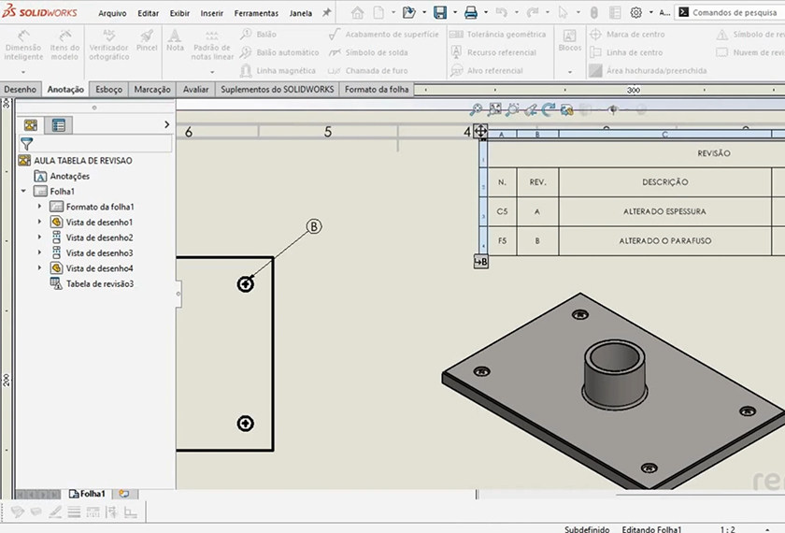The height and width of the screenshot is (533, 785).
Task: Click the revision balloon B in drawing
Action: 314,226
